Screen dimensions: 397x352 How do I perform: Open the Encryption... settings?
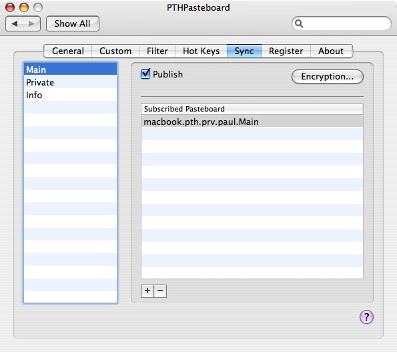[328, 76]
